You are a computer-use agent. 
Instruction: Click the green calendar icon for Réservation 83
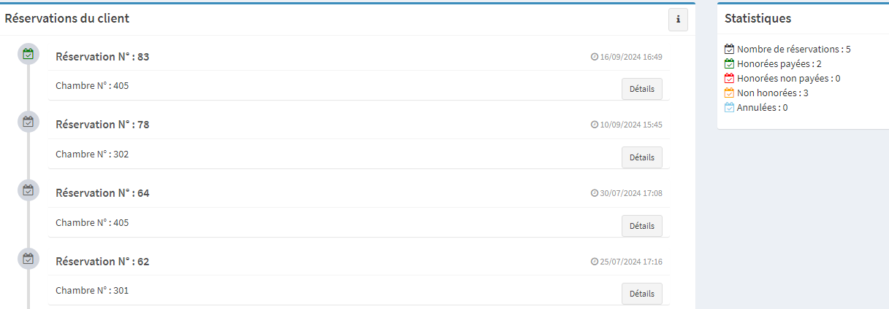tap(28, 54)
